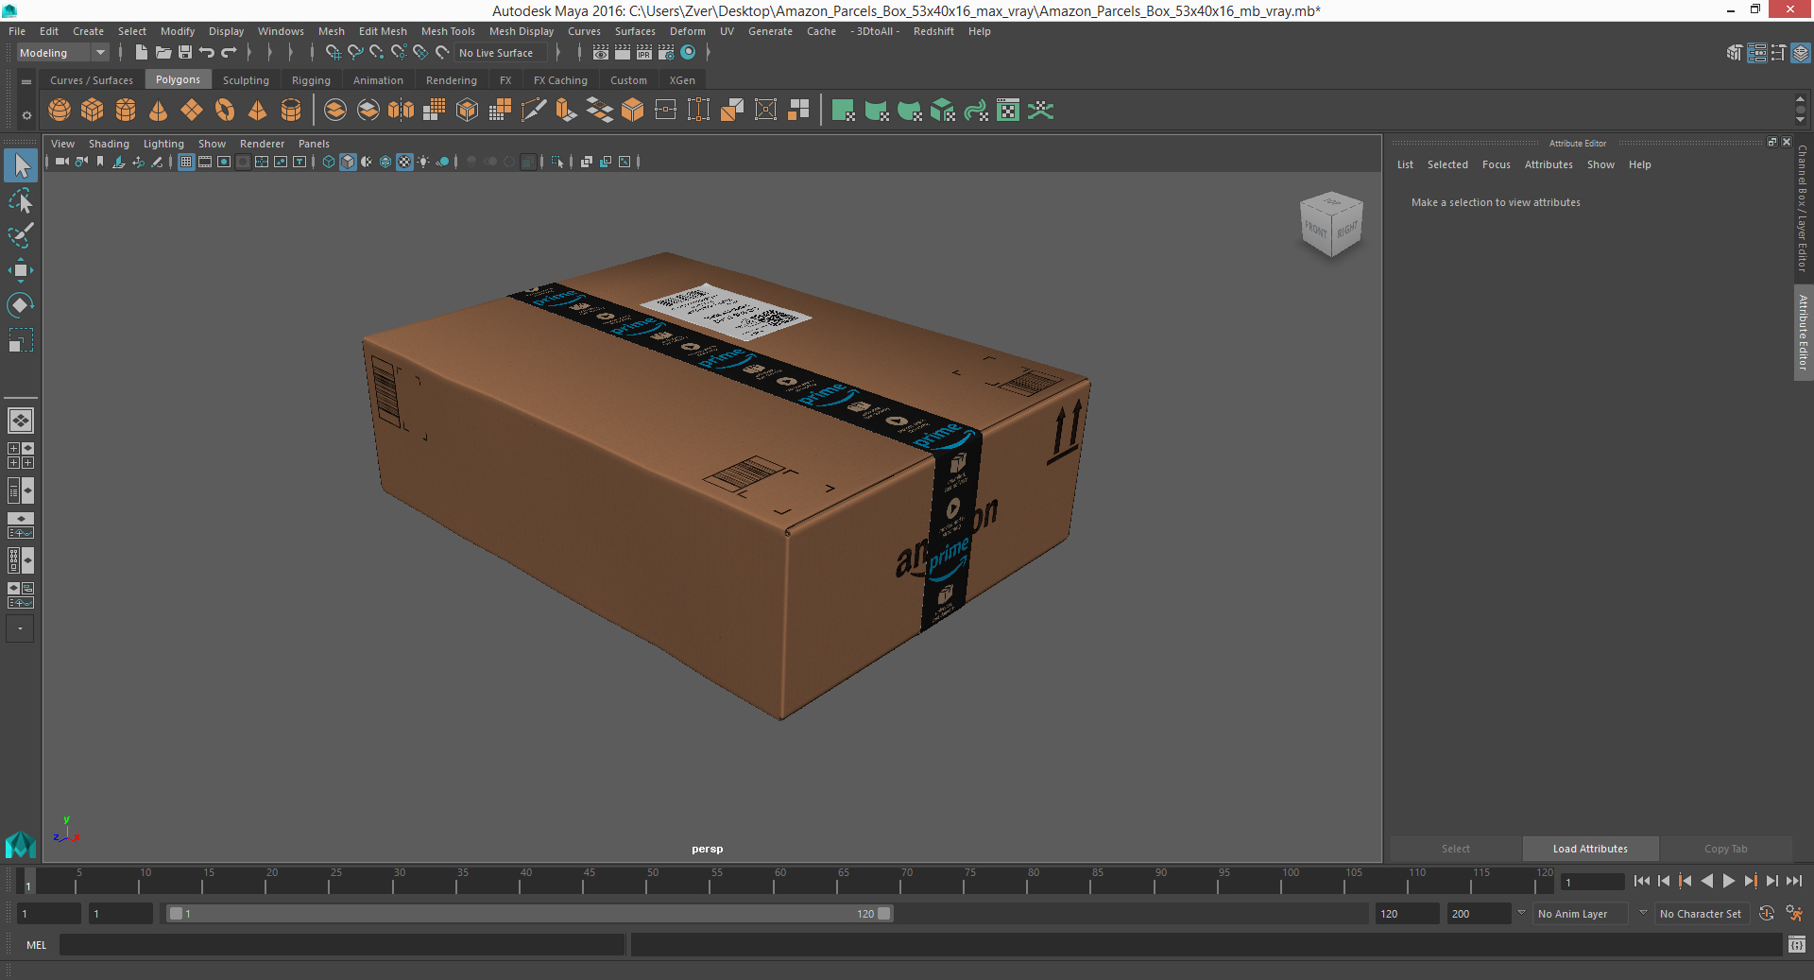
Task: Open the No Anim Layer dropdown
Action: pyautogui.click(x=1582, y=914)
